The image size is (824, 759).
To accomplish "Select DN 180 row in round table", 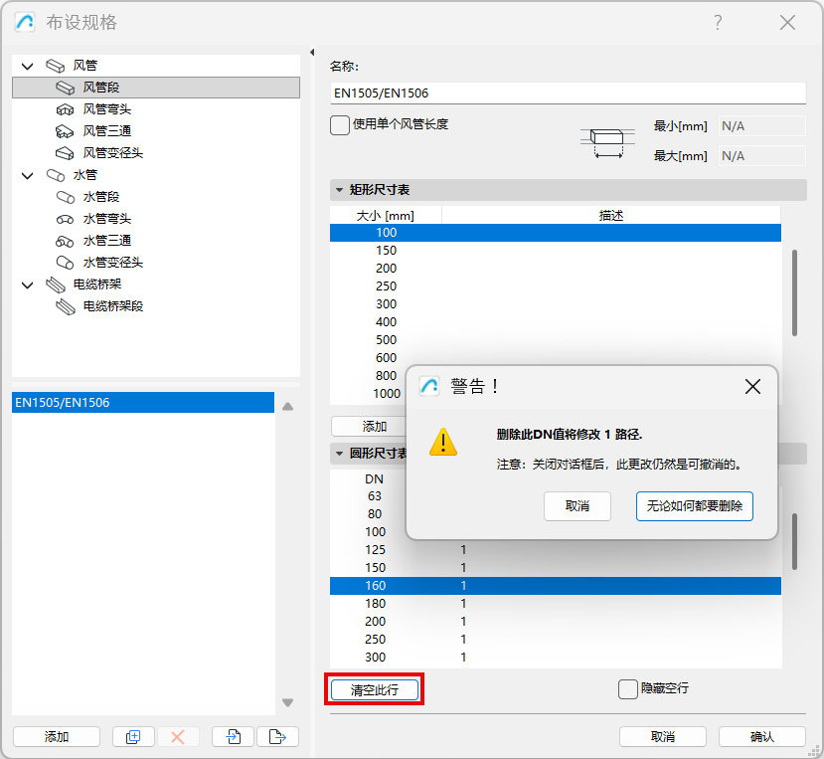I will point(556,603).
